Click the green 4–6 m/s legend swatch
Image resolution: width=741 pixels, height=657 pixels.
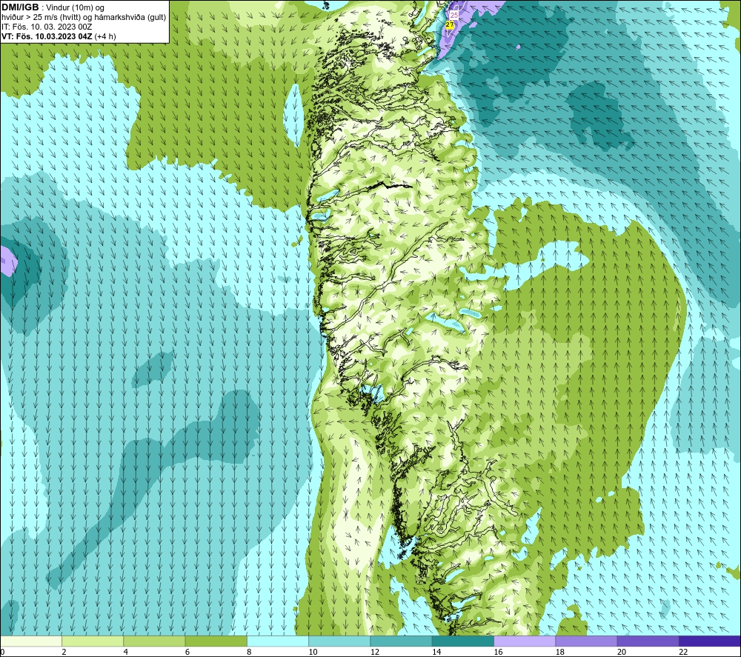[155, 641]
